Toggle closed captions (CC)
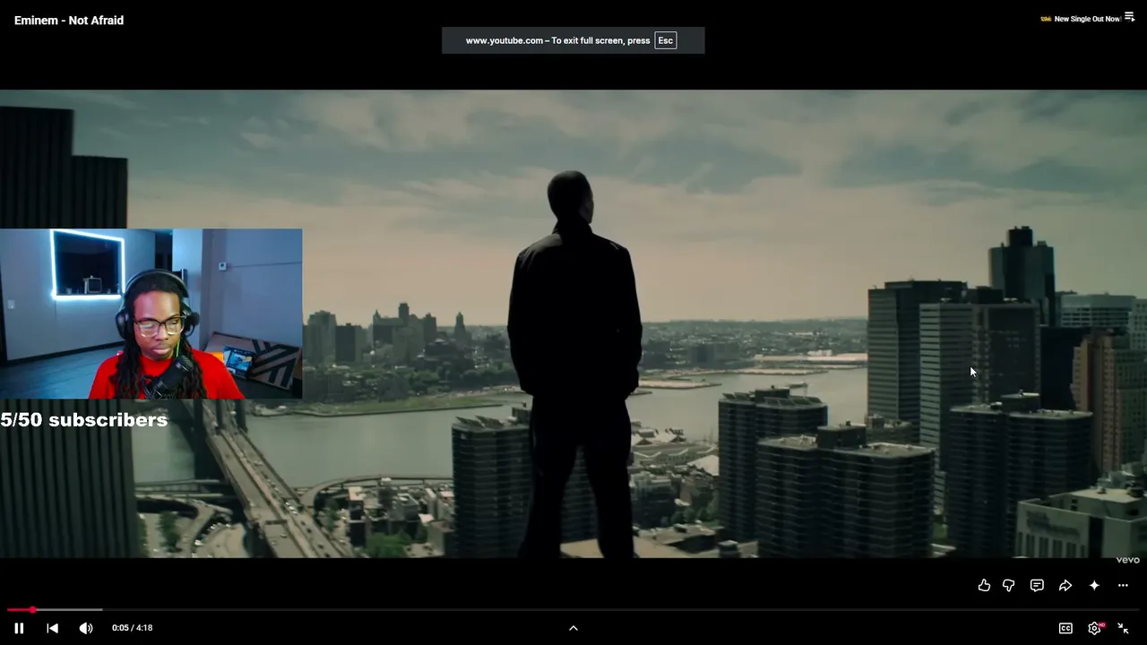1147x645 pixels. (1065, 628)
